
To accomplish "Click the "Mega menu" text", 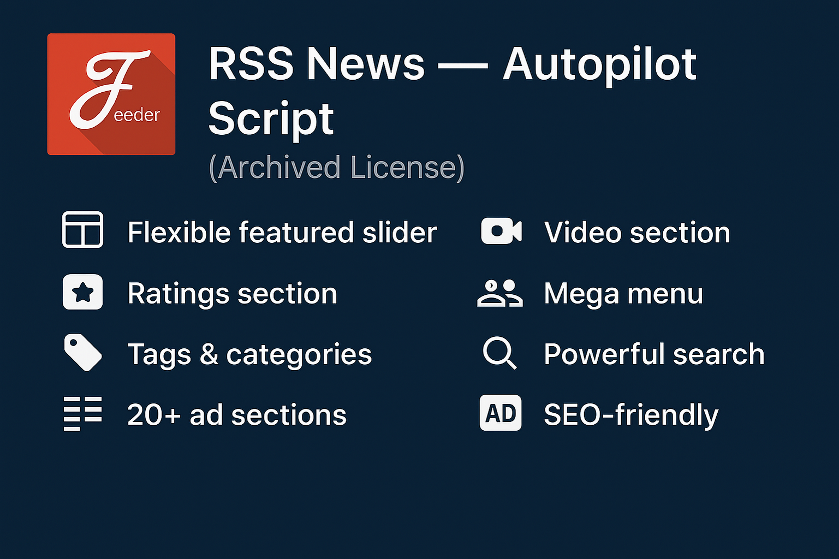I will coord(623,294).
